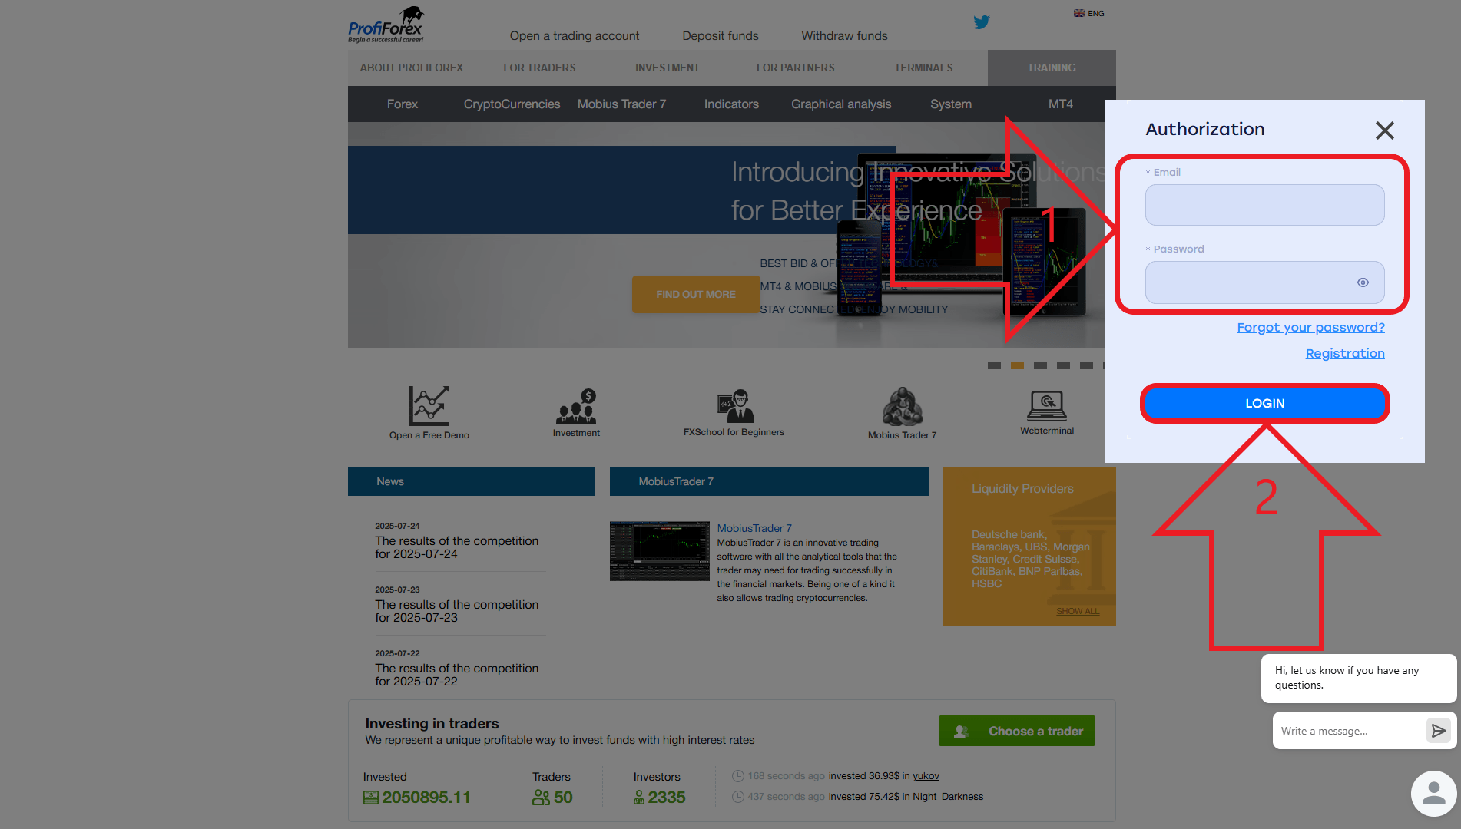The width and height of the screenshot is (1461, 829).
Task: Open the Deposit funds link
Action: pos(720,35)
